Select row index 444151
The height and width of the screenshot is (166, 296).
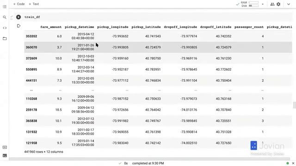(31, 81)
